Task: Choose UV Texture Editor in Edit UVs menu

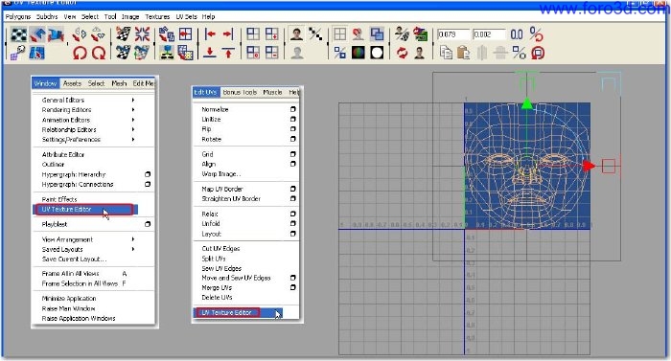Action: coord(238,313)
